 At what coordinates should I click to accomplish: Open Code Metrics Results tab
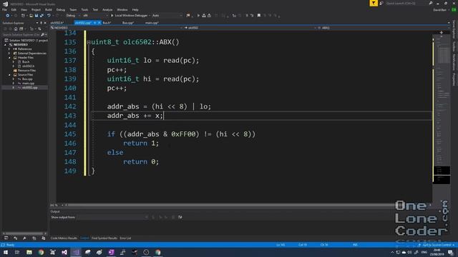pyautogui.click(x=64, y=238)
